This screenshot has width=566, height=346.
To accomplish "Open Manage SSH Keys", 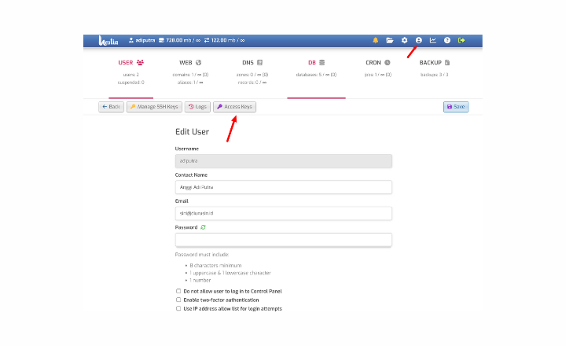I will point(154,107).
